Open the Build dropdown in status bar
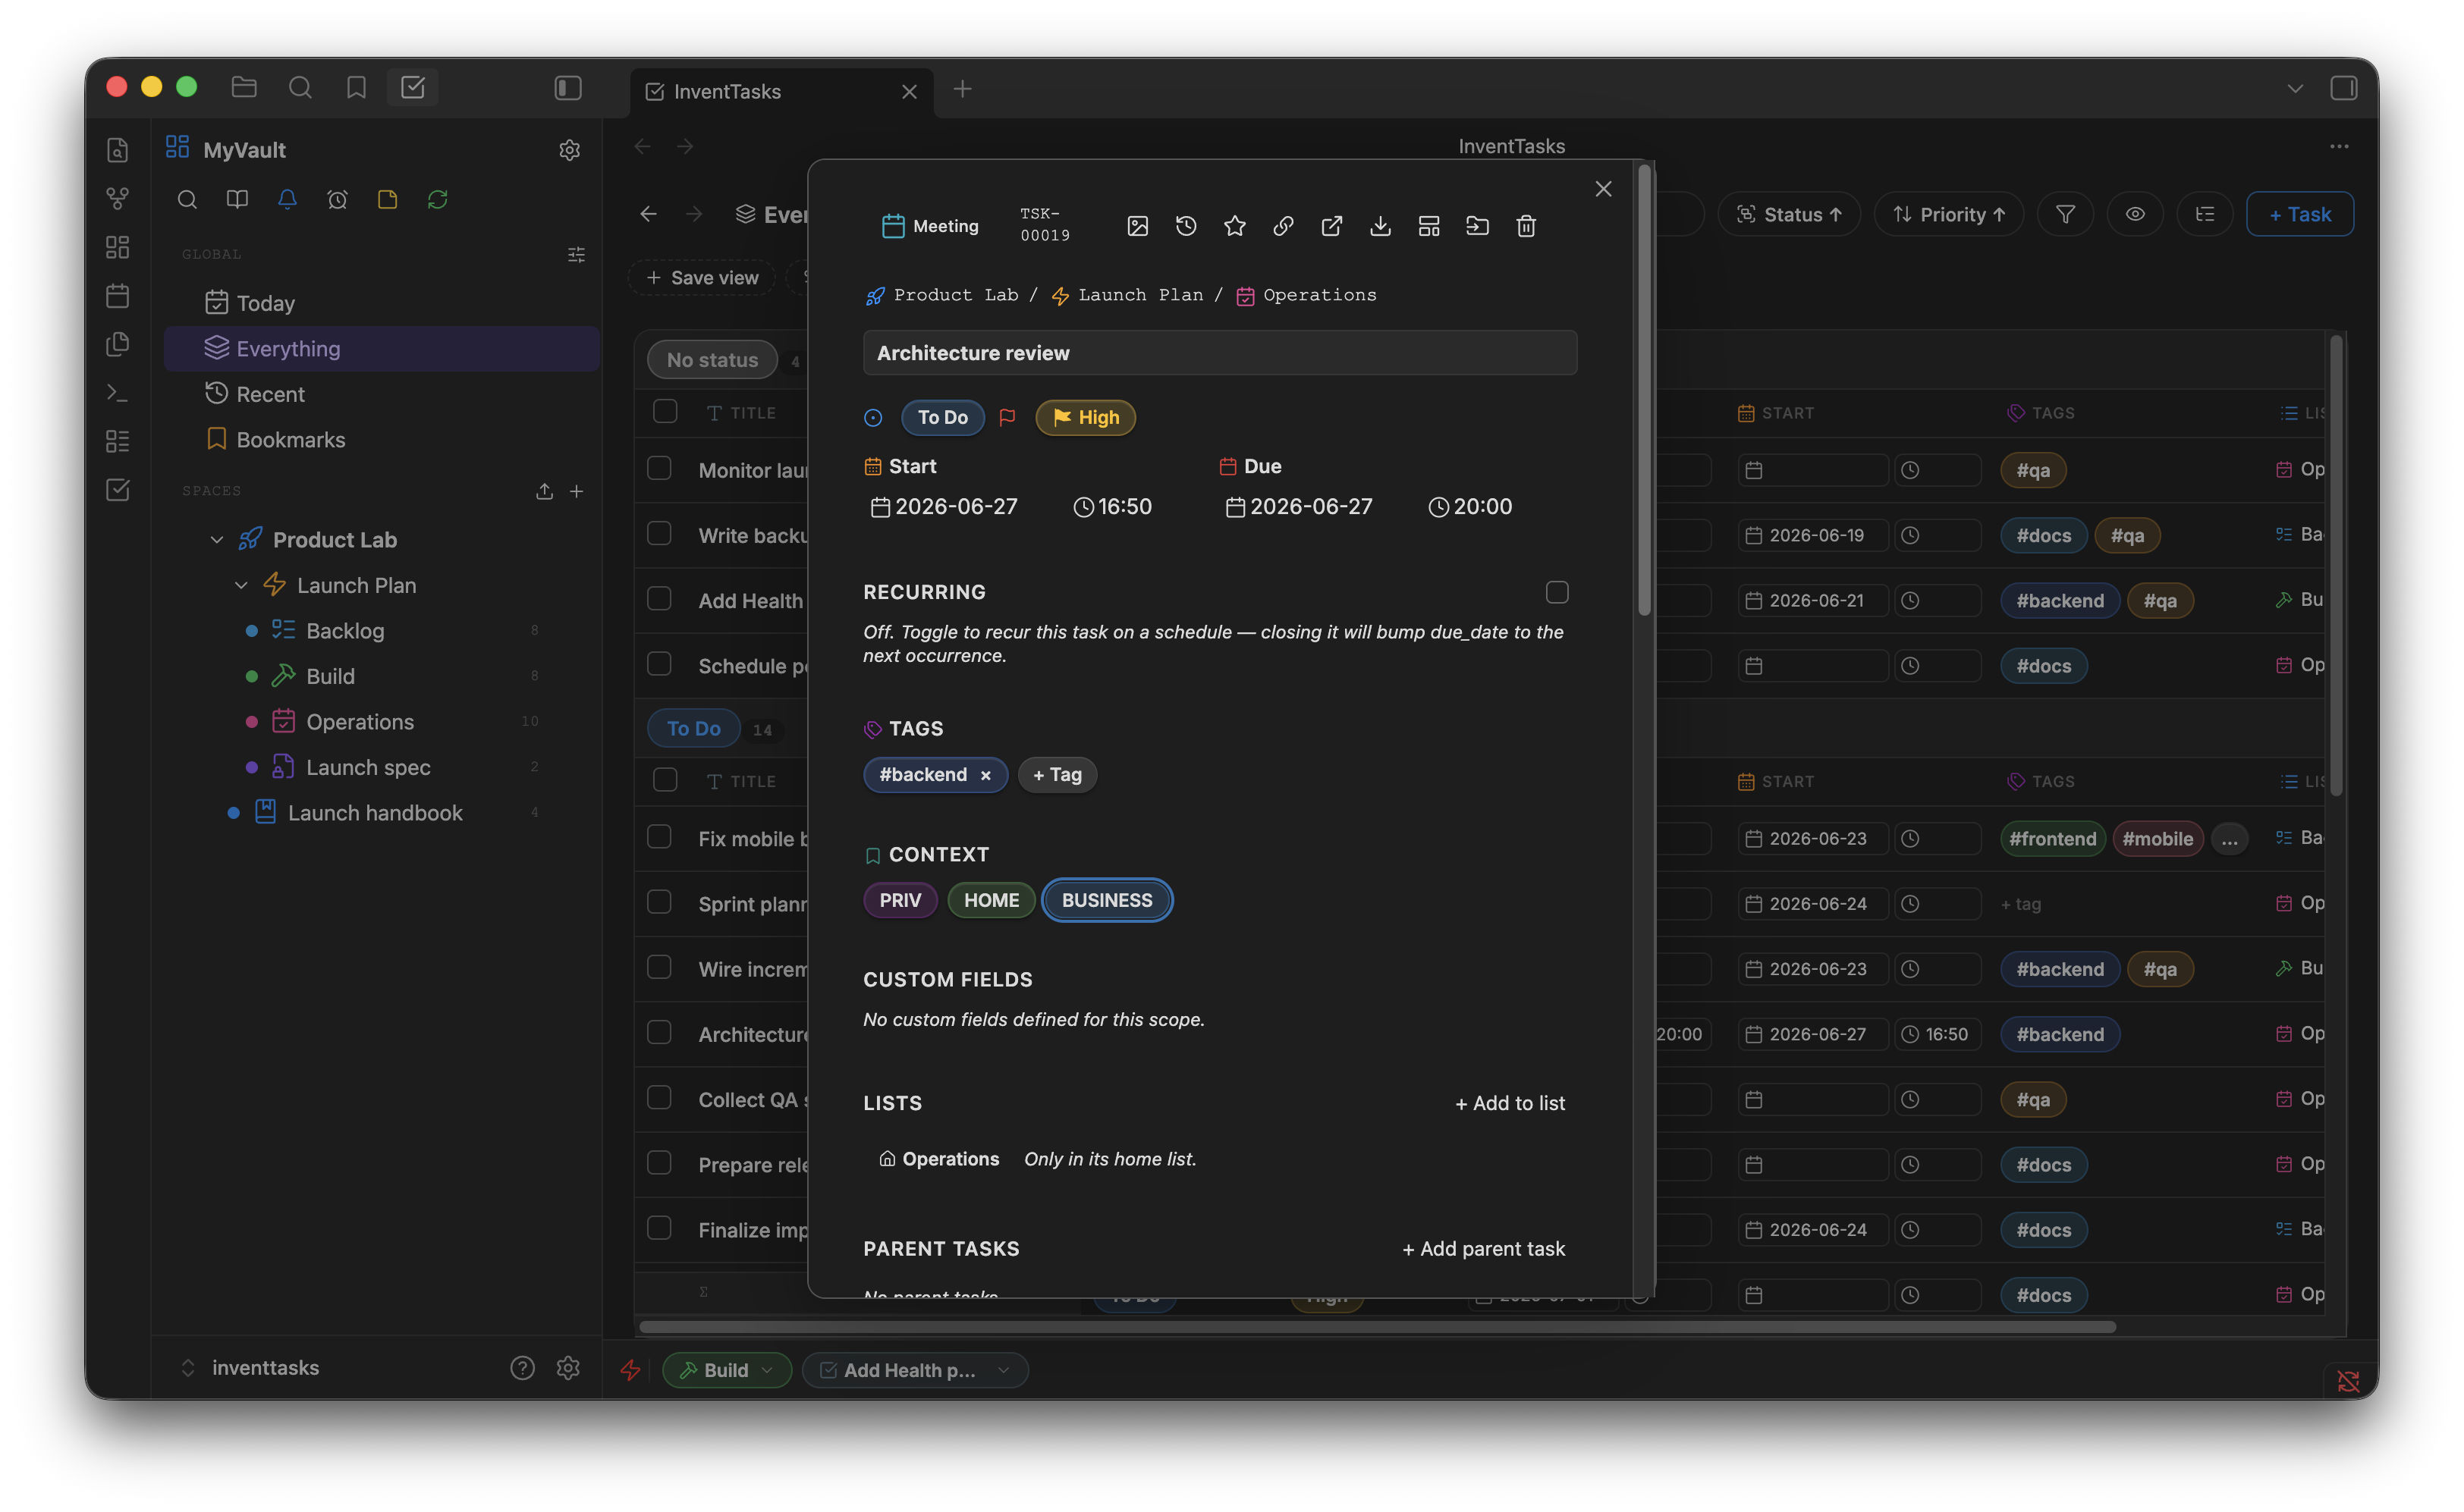The width and height of the screenshot is (2464, 1512). [x=726, y=1370]
